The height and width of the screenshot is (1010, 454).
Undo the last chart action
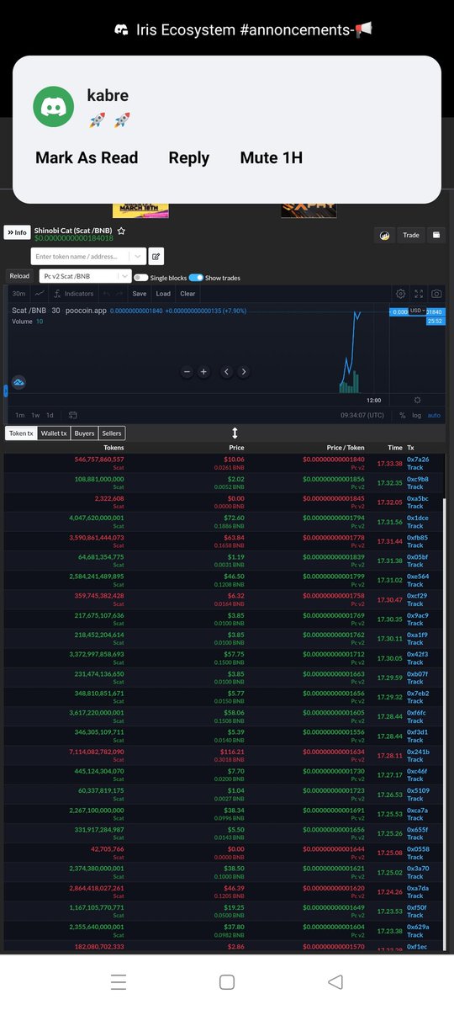point(107,294)
